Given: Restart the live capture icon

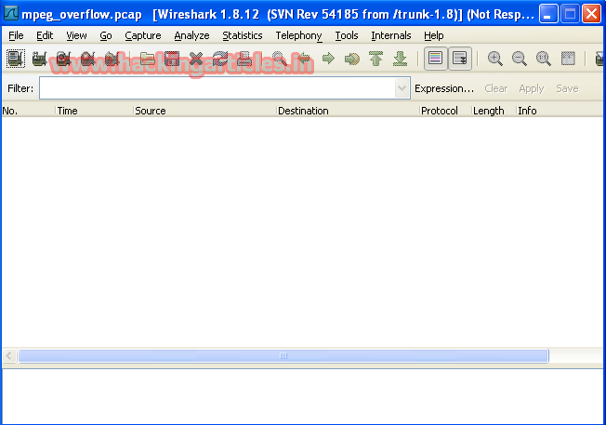Looking at the screenshot, I should pyautogui.click(x=112, y=59).
